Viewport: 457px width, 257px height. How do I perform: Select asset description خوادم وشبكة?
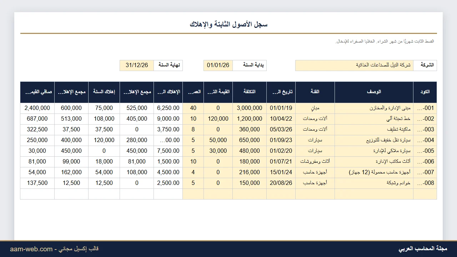coord(374,183)
